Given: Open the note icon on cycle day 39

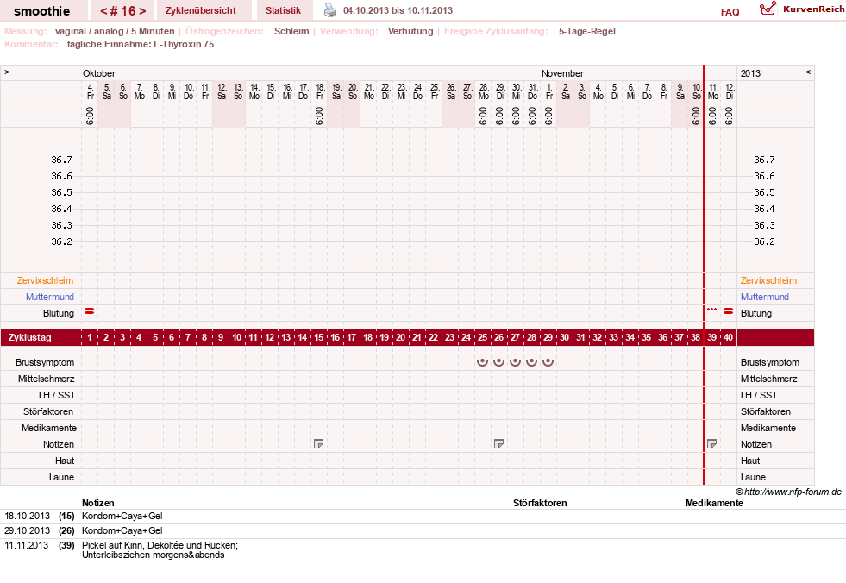Looking at the screenshot, I should (711, 444).
